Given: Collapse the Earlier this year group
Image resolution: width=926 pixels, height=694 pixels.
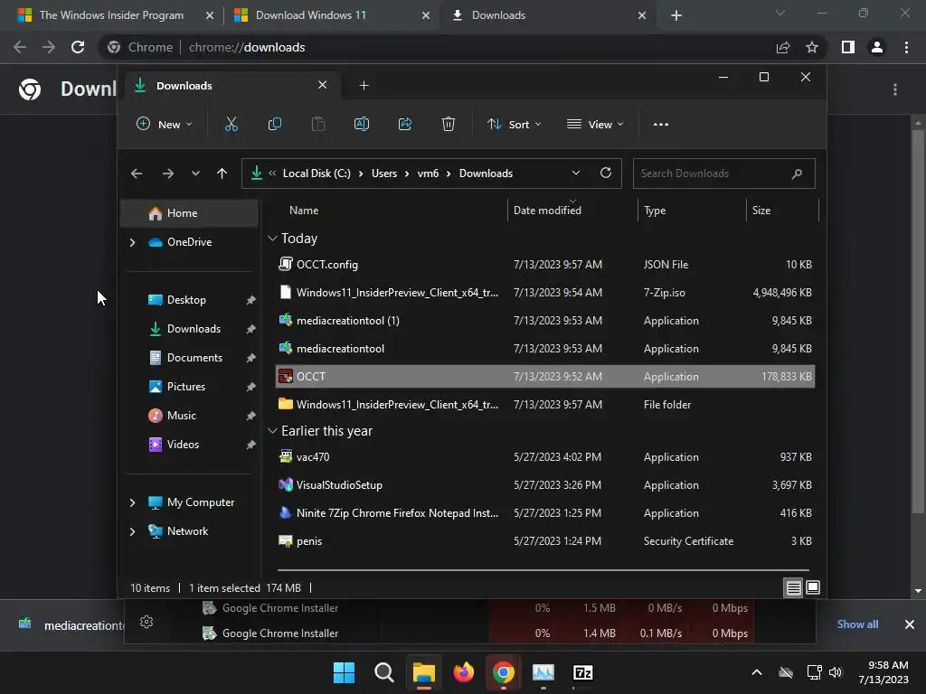Looking at the screenshot, I should [272, 431].
